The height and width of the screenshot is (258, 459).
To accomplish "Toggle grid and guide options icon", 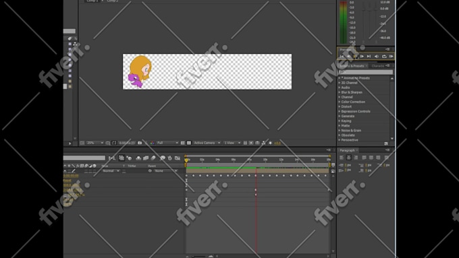I will click(108, 143).
